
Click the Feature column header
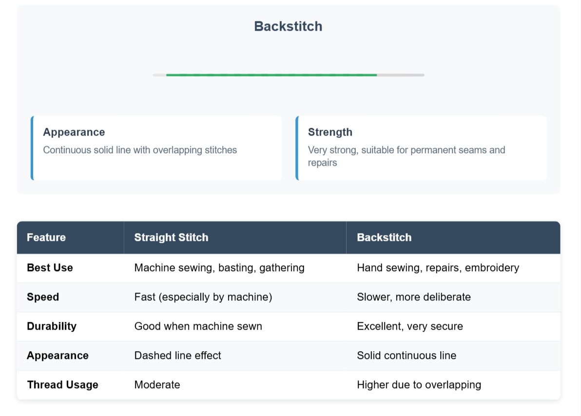[x=46, y=238]
